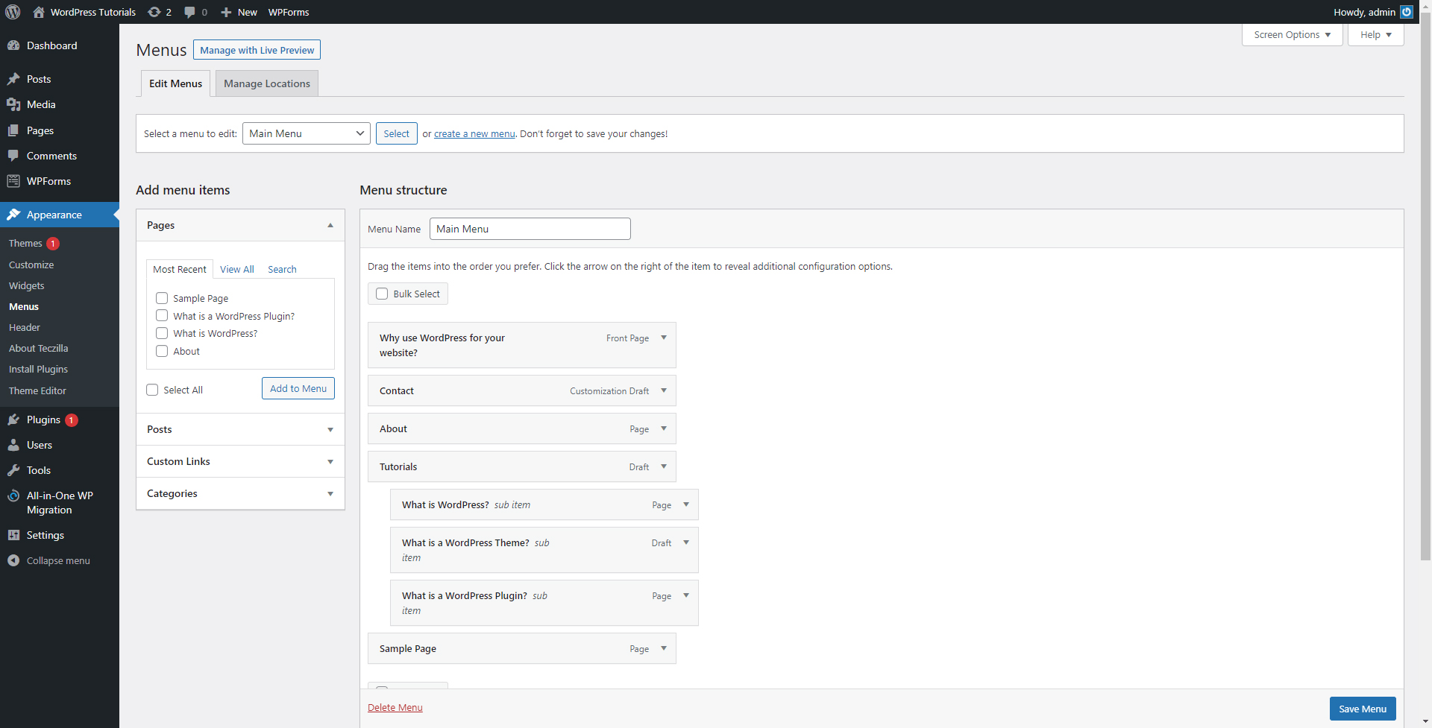Check the What is a WordPress Plugin? checkbox

162,315
